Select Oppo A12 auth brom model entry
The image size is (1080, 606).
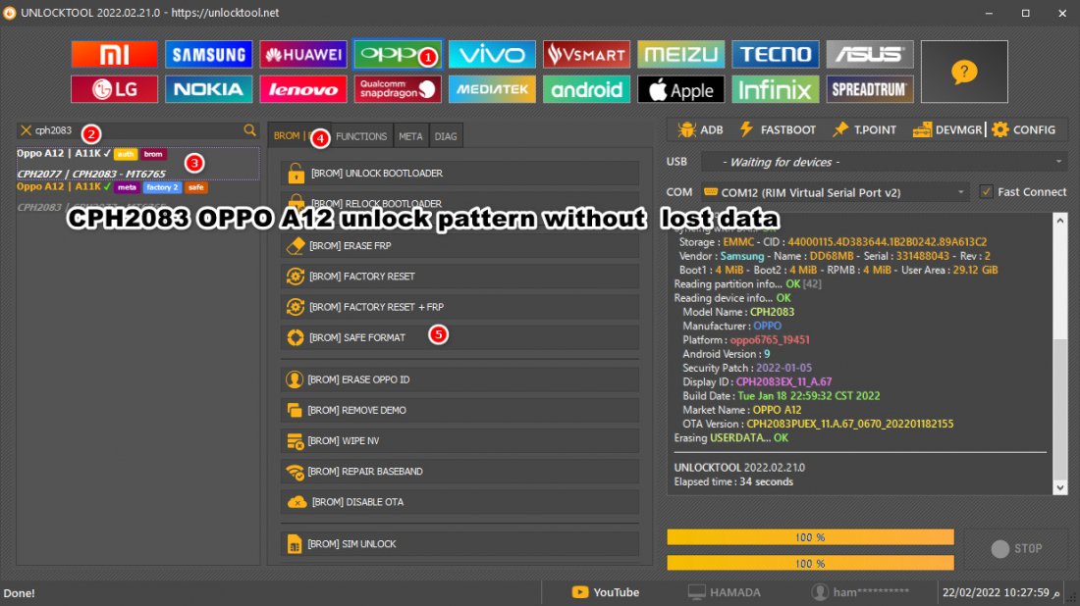point(137,164)
